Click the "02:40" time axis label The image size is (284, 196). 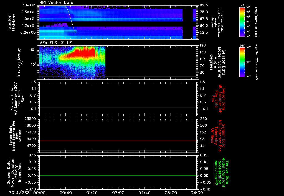(x=144, y=193)
